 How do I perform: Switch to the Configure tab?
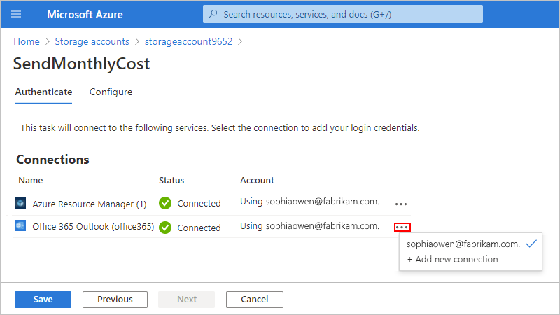tap(111, 92)
